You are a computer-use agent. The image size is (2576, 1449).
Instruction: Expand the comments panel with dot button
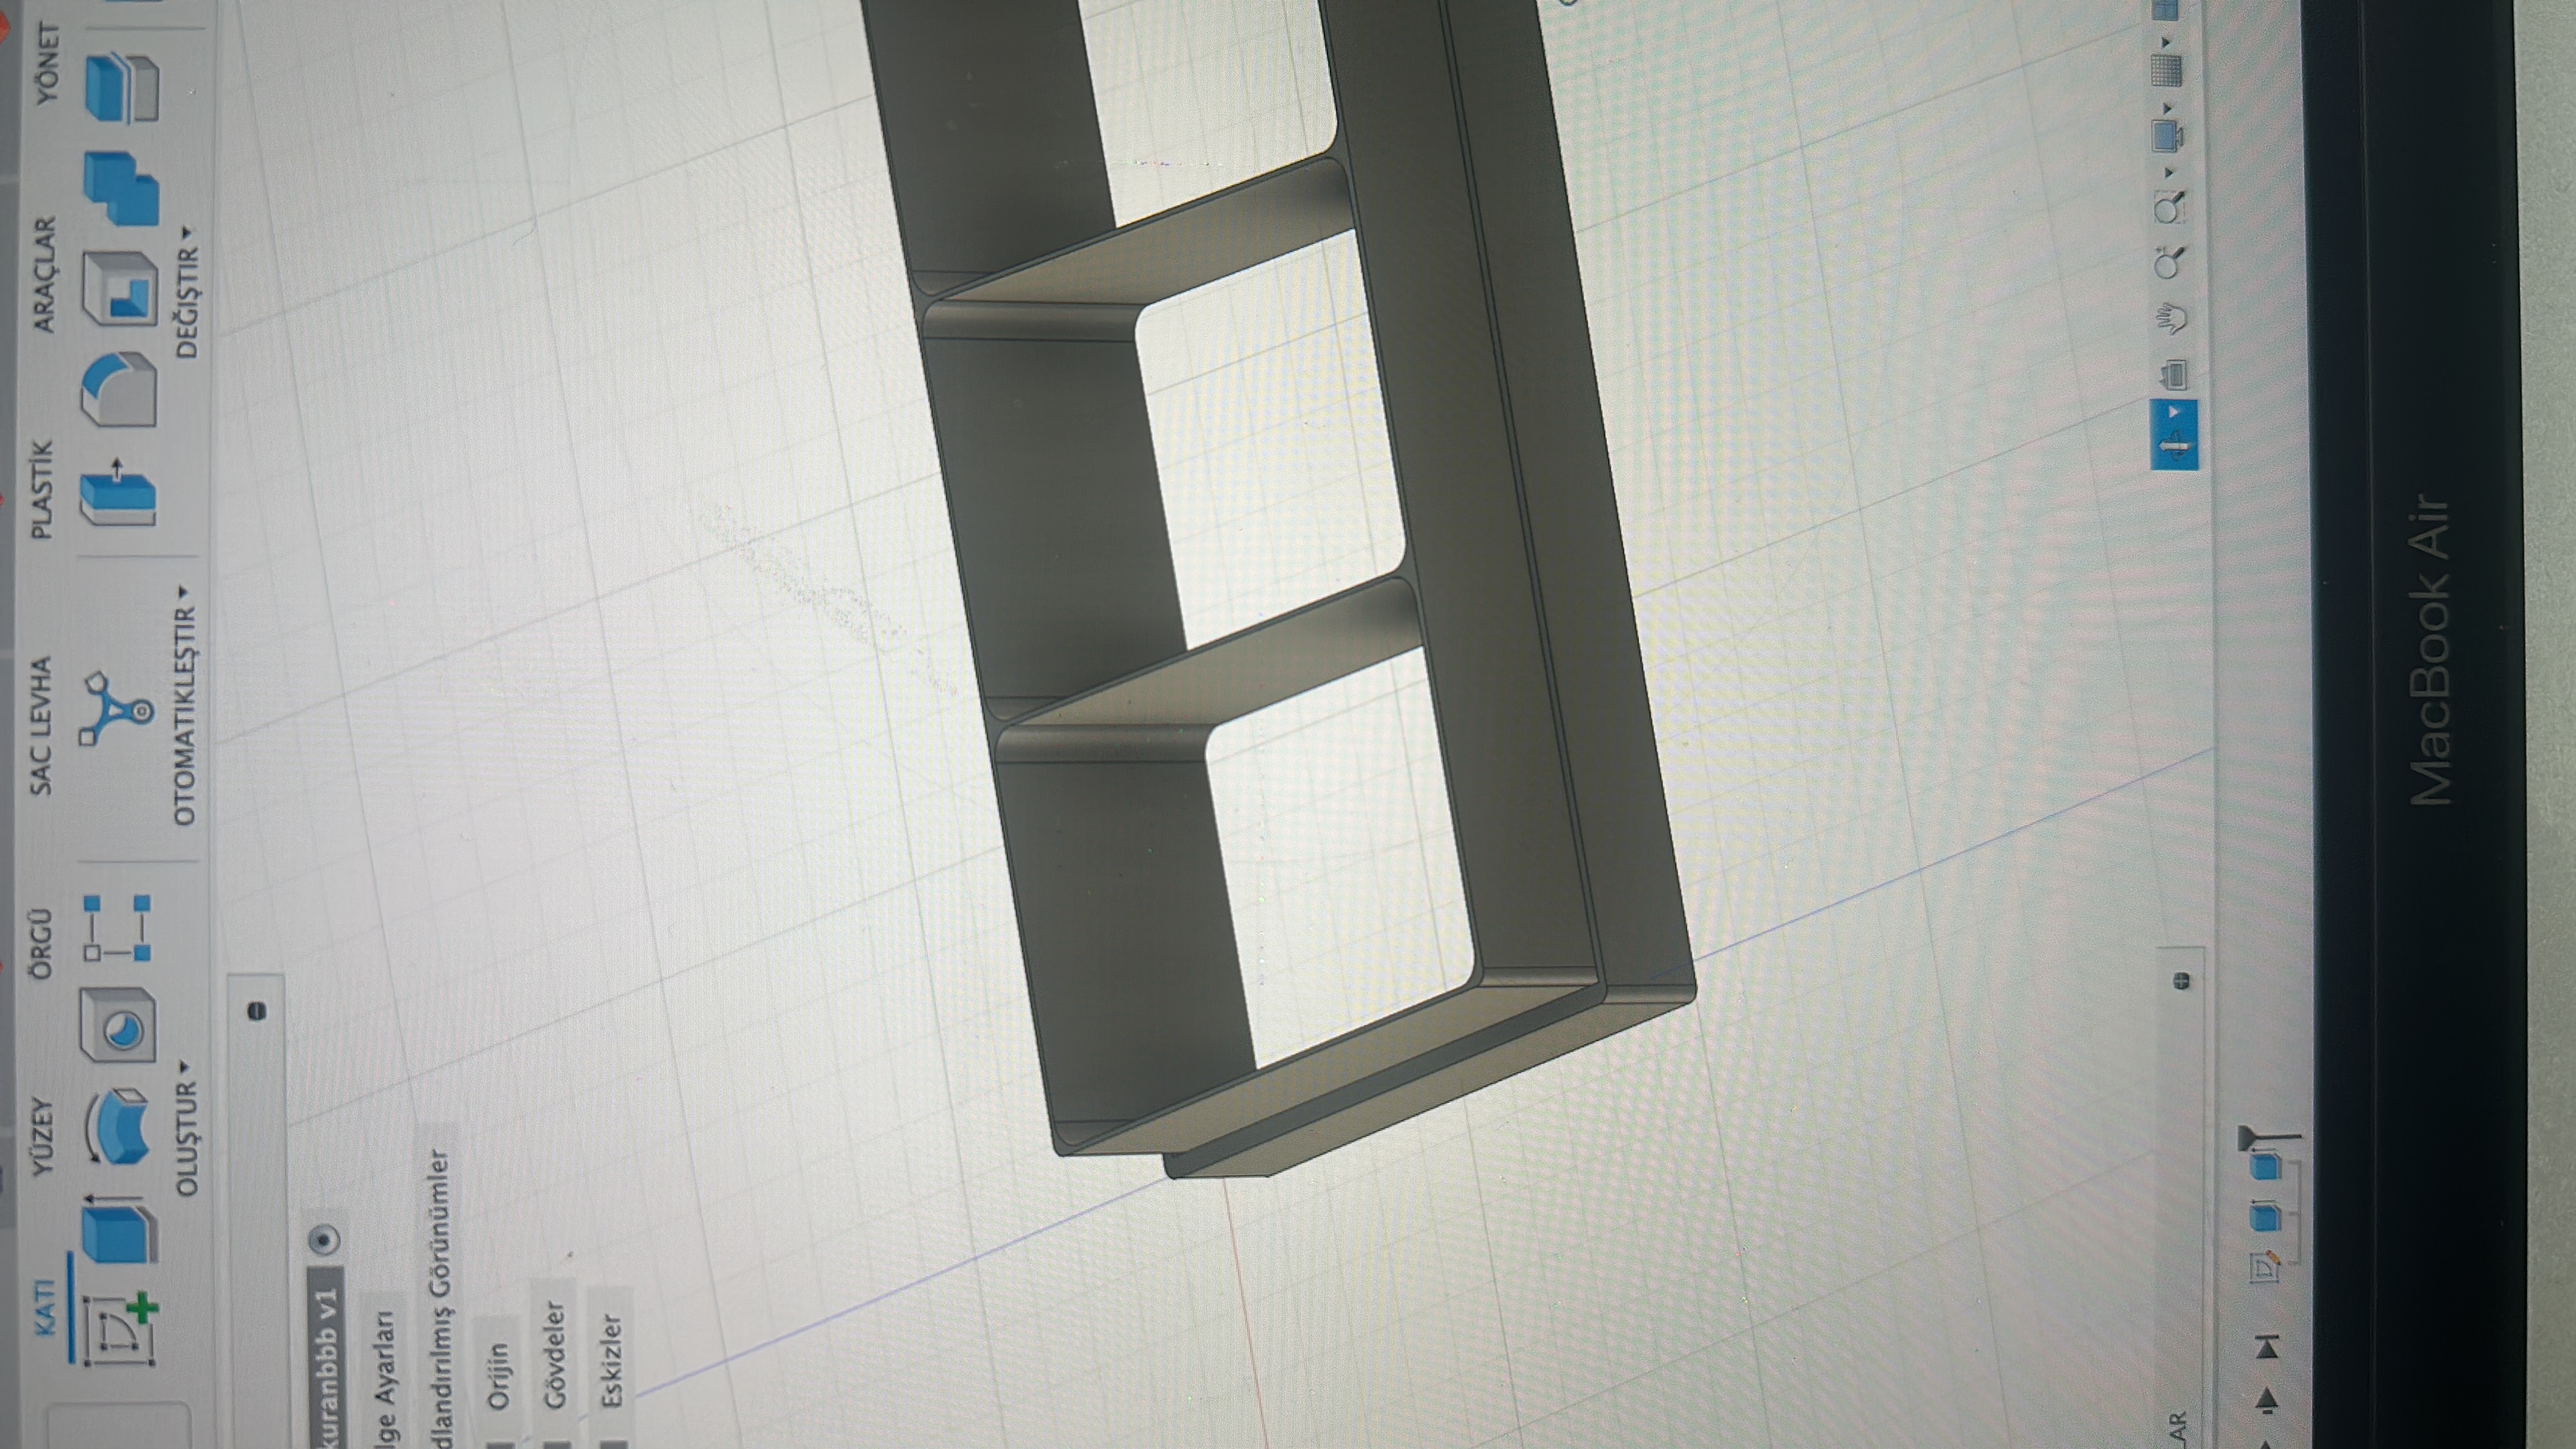pyautogui.click(x=2181, y=981)
